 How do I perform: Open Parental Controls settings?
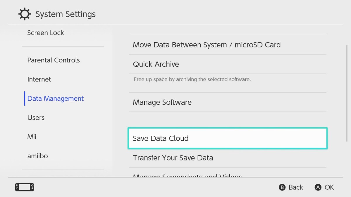click(x=53, y=60)
